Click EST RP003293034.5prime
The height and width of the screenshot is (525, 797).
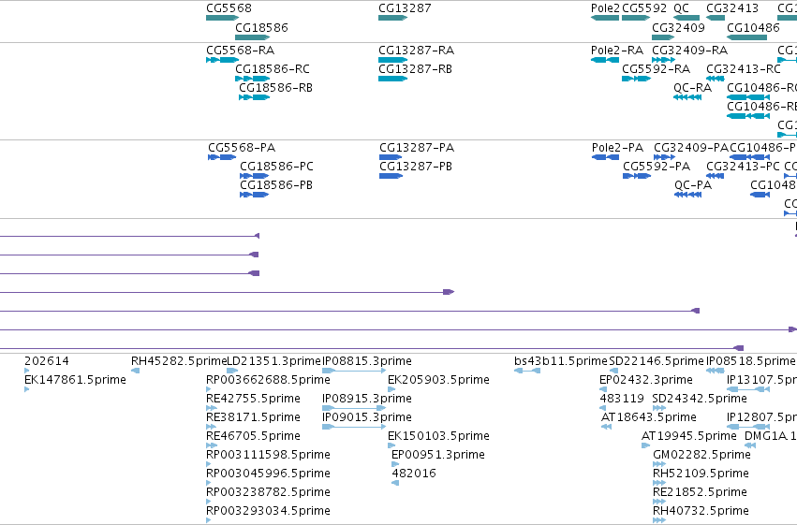(268, 511)
